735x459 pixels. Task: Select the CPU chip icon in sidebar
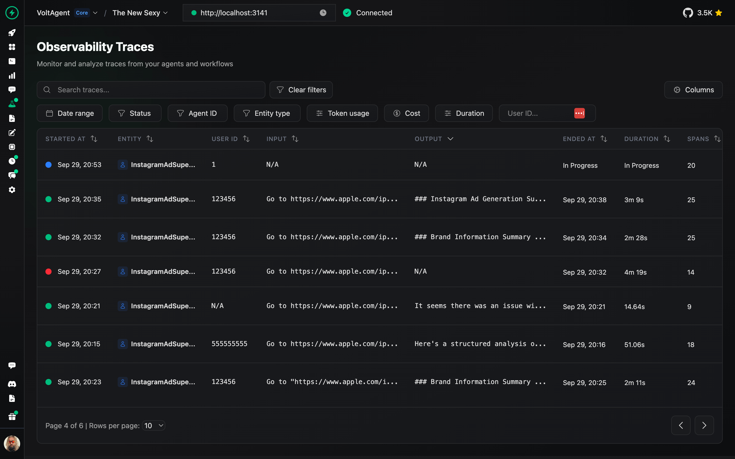(x=12, y=147)
